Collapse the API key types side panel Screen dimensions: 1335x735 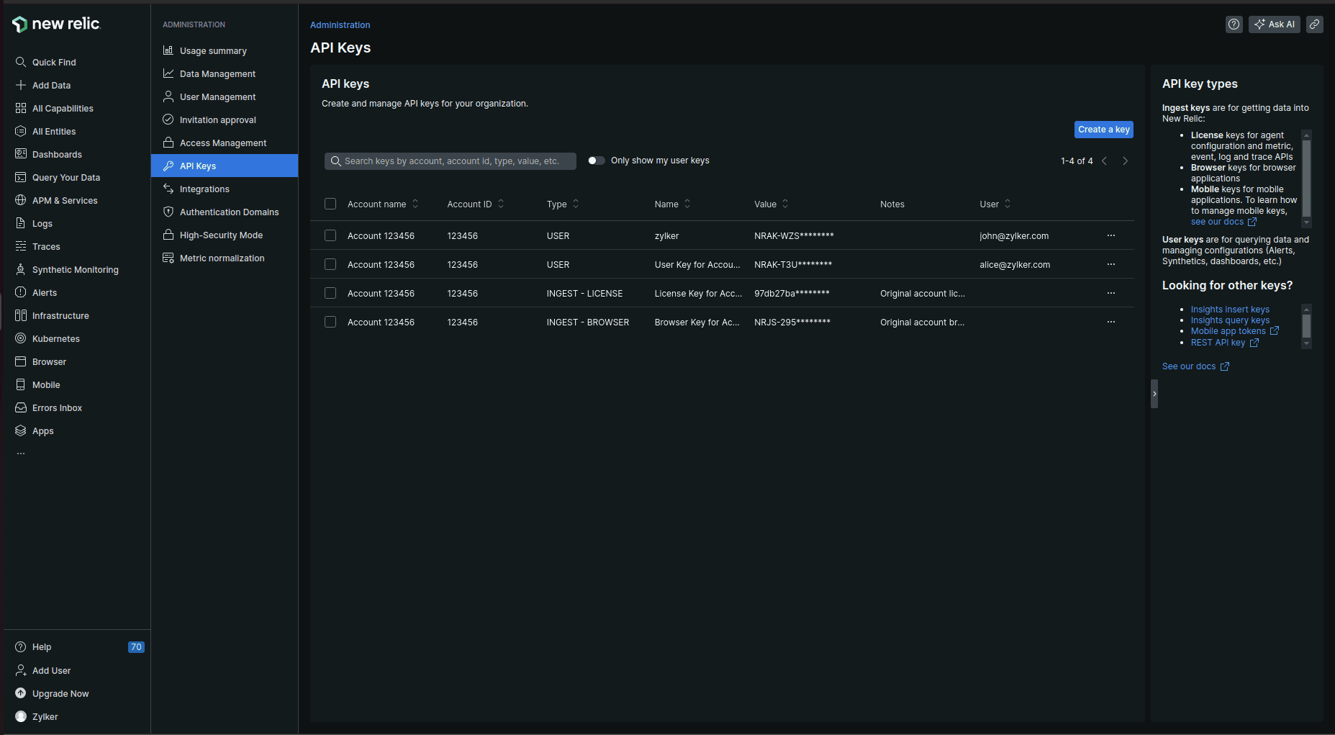pos(1154,394)
